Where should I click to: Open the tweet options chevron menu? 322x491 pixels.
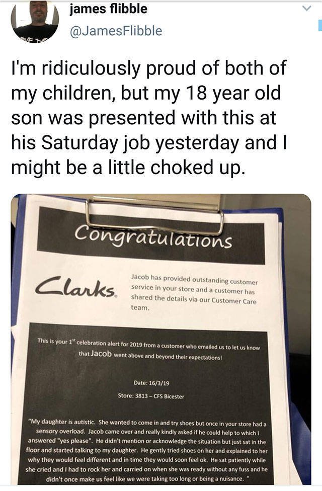click(x=303, y=9)
